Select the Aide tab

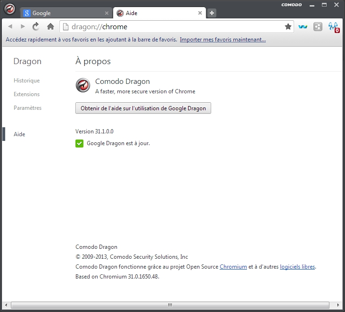[159, 13]
